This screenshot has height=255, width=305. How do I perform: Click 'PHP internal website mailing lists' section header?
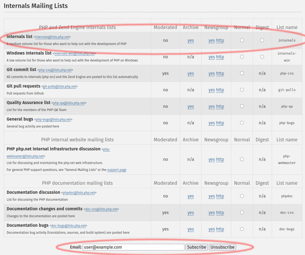tap(77, 140)
